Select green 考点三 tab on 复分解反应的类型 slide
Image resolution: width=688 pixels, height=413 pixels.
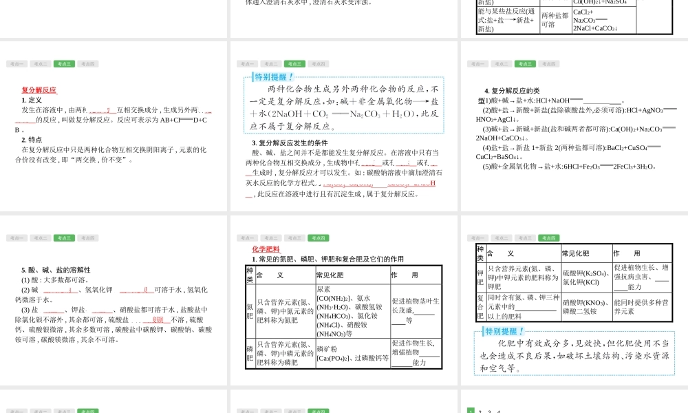point(525,64)
